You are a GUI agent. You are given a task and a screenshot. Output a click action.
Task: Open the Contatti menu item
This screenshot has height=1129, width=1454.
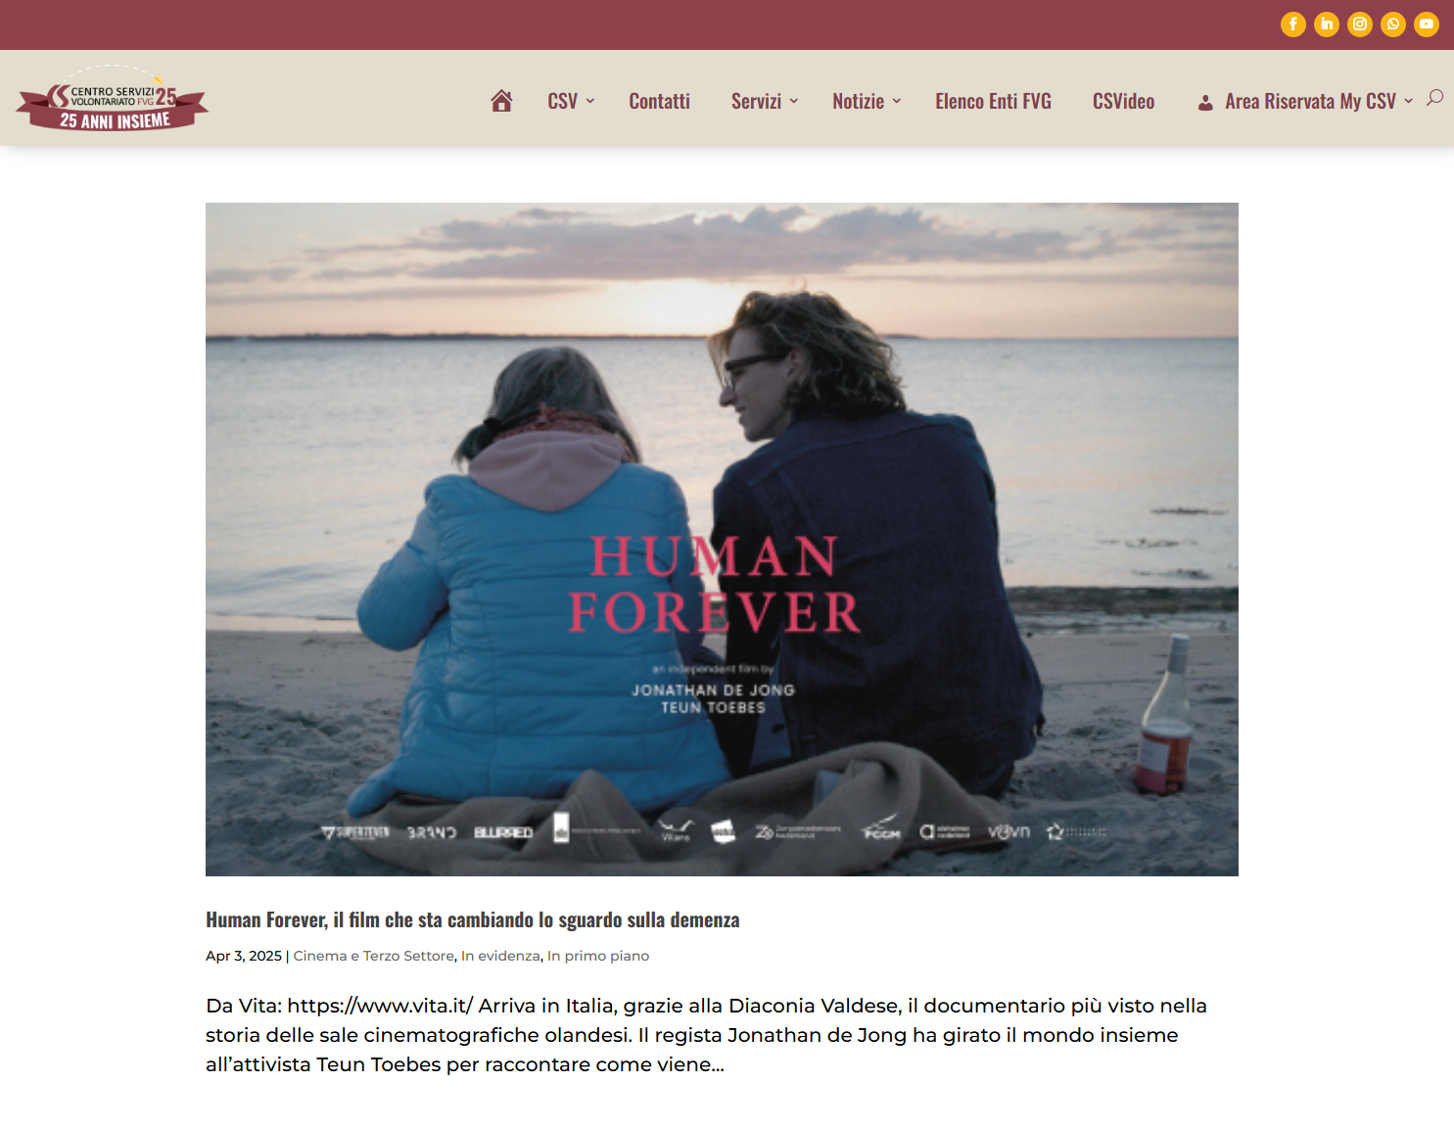point(659,101)
